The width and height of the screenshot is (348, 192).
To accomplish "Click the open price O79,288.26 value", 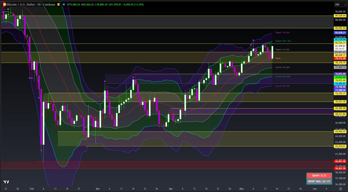I will (74, 4).
